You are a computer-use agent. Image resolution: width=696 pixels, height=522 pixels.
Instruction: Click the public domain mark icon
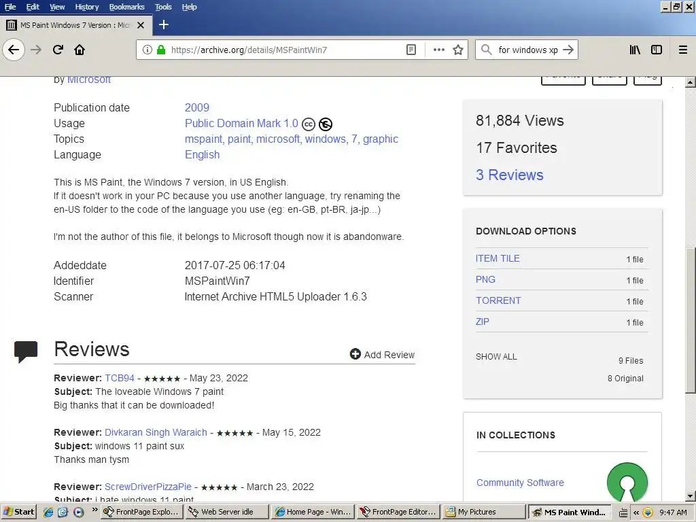[326, 124]
